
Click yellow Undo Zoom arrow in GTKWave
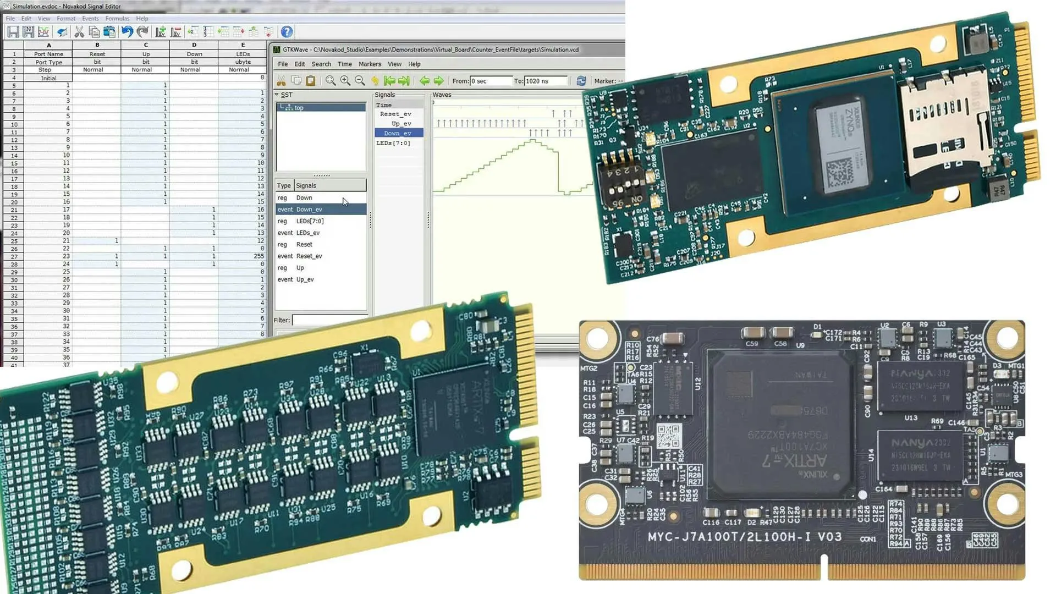pos(375,81)
